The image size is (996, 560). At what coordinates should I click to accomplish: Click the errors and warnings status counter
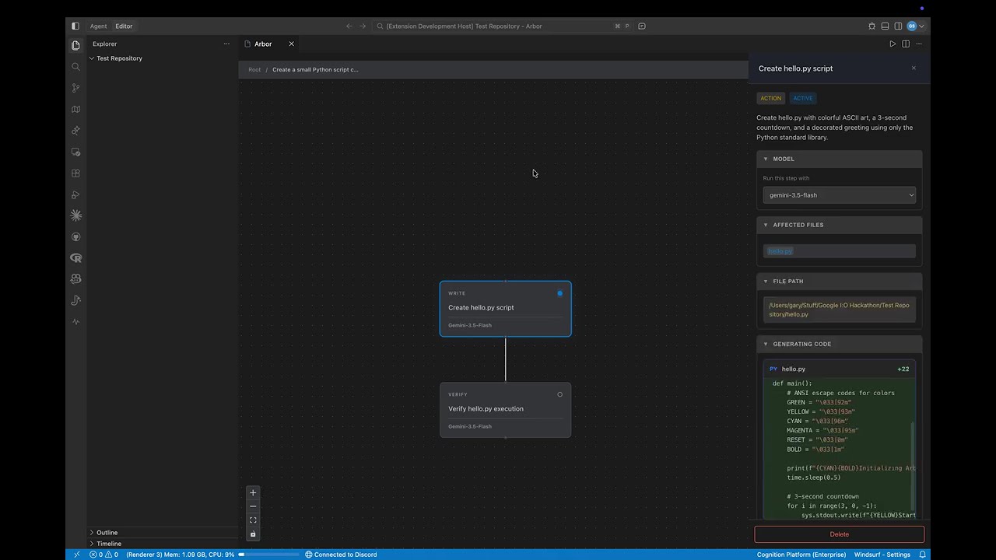pyautogui.click(x=103, y=555)
